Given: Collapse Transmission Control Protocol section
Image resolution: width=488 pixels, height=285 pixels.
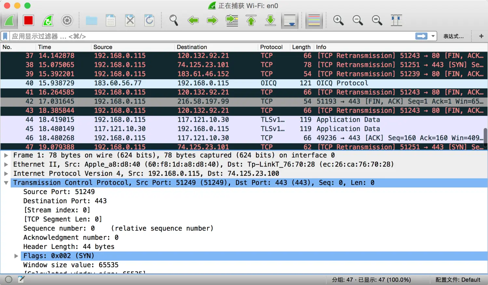Looking at the screenshot, I should point(6,183).
